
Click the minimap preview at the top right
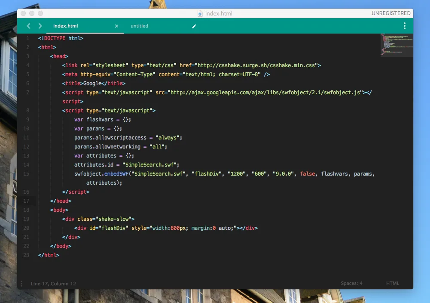396,45
